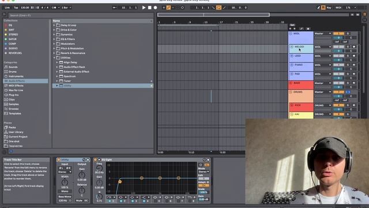Viewport: 369px width, 208px height.
Task: Open Current Project in Places
Action: click(x=18, y=137)
